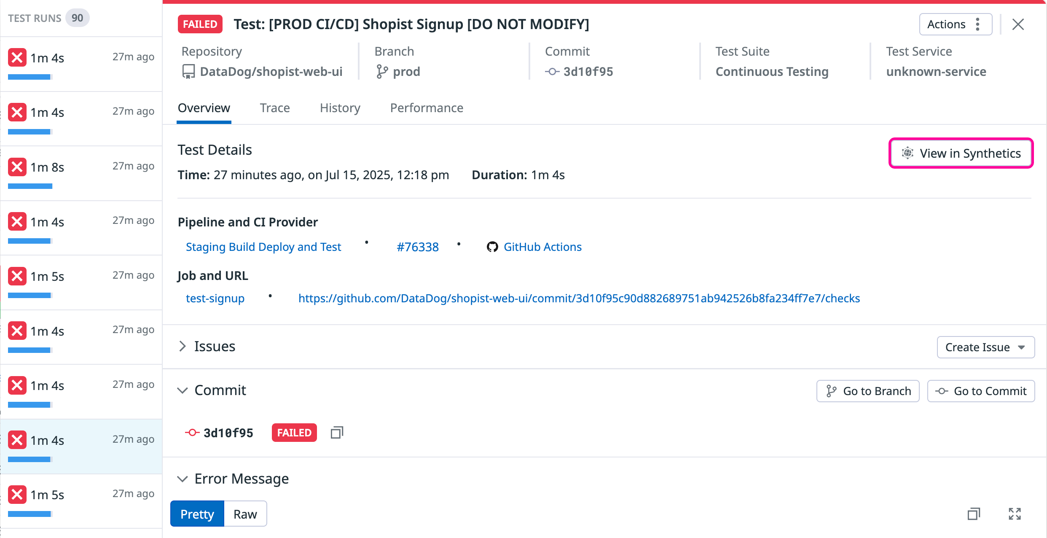Click the GitHub Actions provider icon
Viewport: 1047px width, 538px height.
click(x=492, y=247)
